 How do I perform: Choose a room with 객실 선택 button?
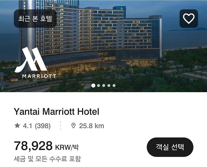(170, 147)
